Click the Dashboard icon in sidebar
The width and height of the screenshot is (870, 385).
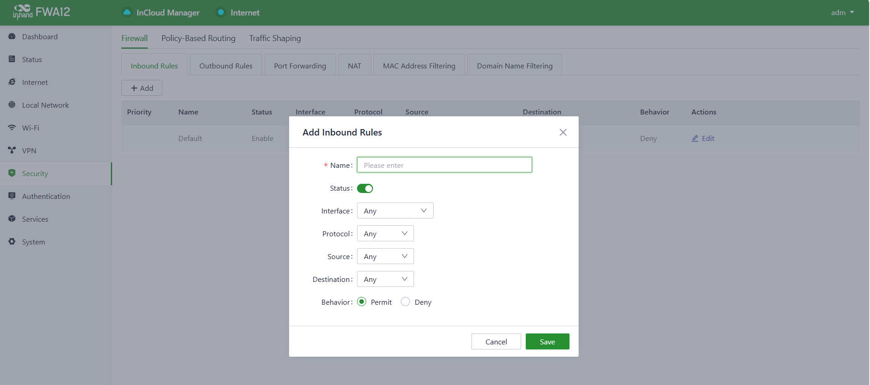(12, 36)
